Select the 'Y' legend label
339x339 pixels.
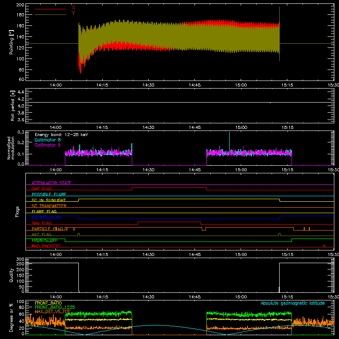(73, 13)
